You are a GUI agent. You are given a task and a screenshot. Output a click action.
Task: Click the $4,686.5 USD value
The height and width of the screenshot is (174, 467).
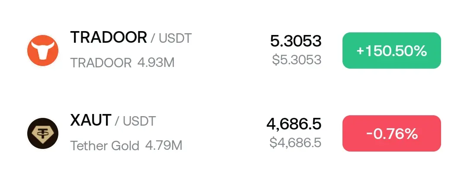(295, 143)
